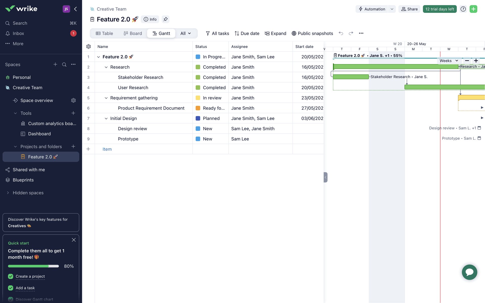This screenshot has height=303, width=485.
Task: Click the In Progress status swatch
Action: (198, 57)
